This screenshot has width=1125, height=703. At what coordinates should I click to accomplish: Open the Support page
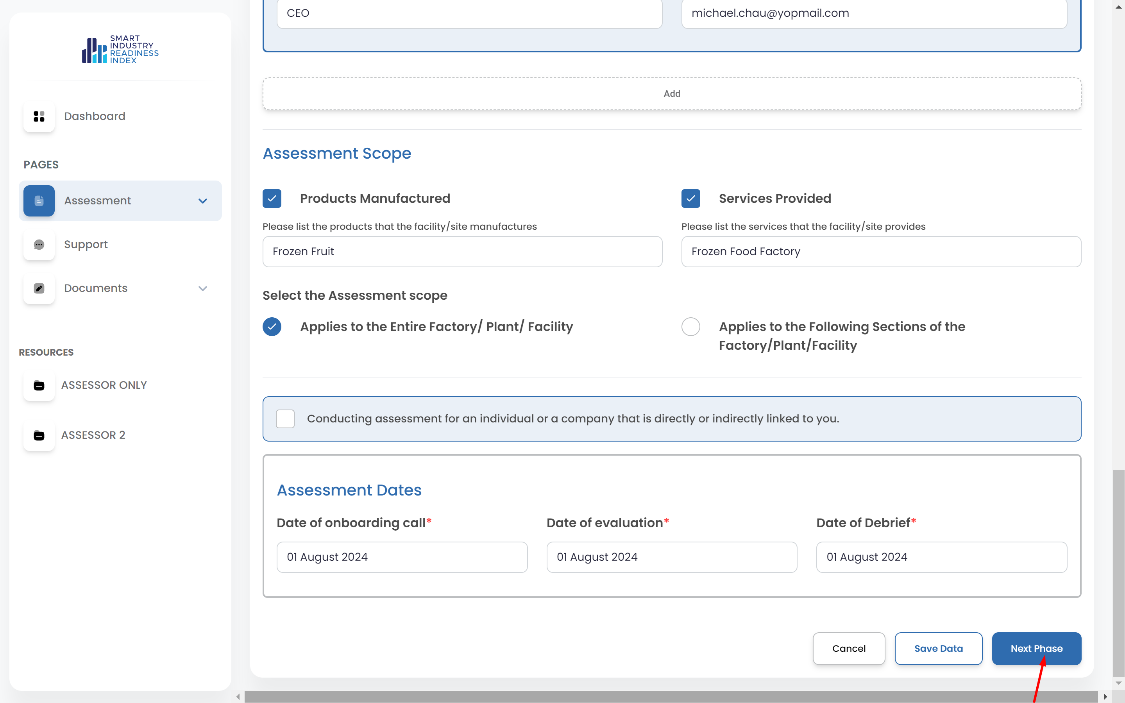click(x=86, y=245)
